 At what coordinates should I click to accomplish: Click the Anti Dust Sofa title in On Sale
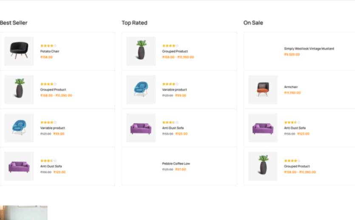tap(295, 128)
